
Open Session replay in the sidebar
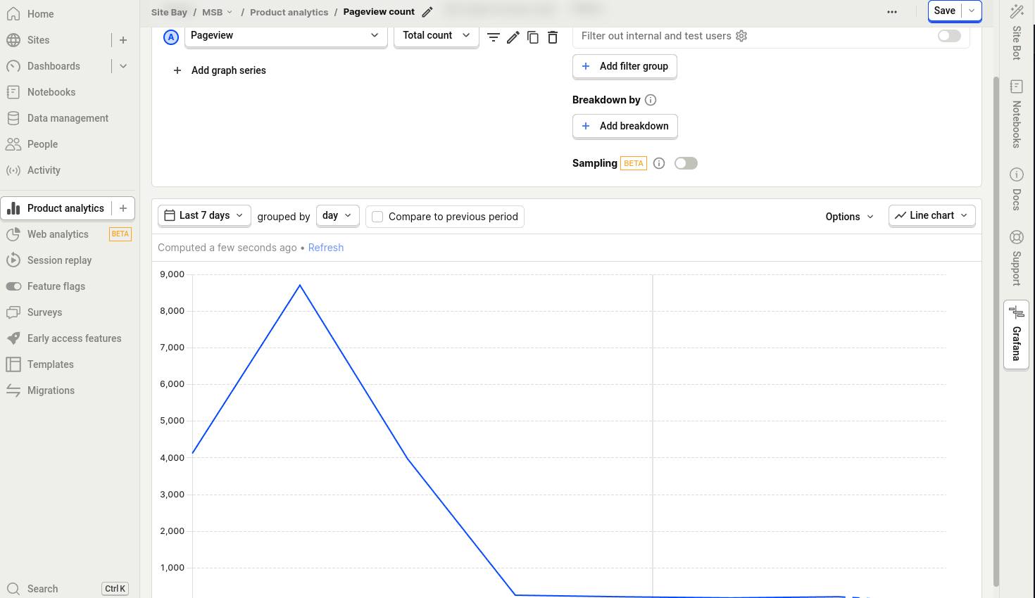click(59, 260)
